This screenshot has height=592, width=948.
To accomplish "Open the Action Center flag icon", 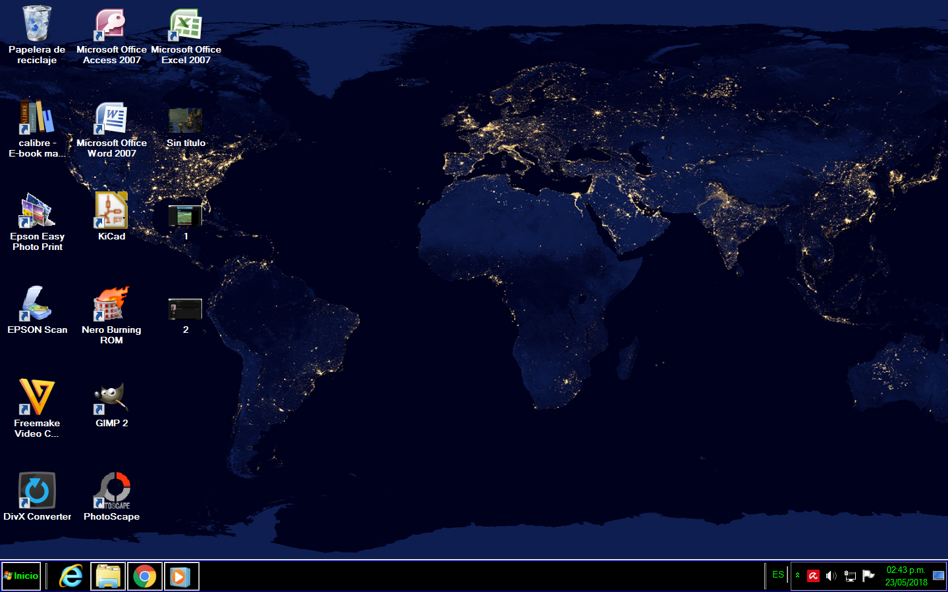I will point(868,576).
